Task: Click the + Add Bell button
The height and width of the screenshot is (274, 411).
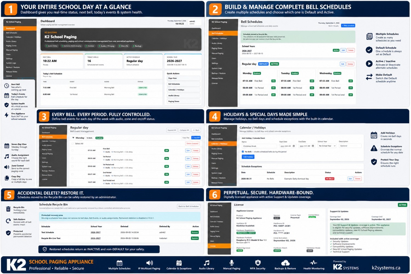Action: (196, 138)
